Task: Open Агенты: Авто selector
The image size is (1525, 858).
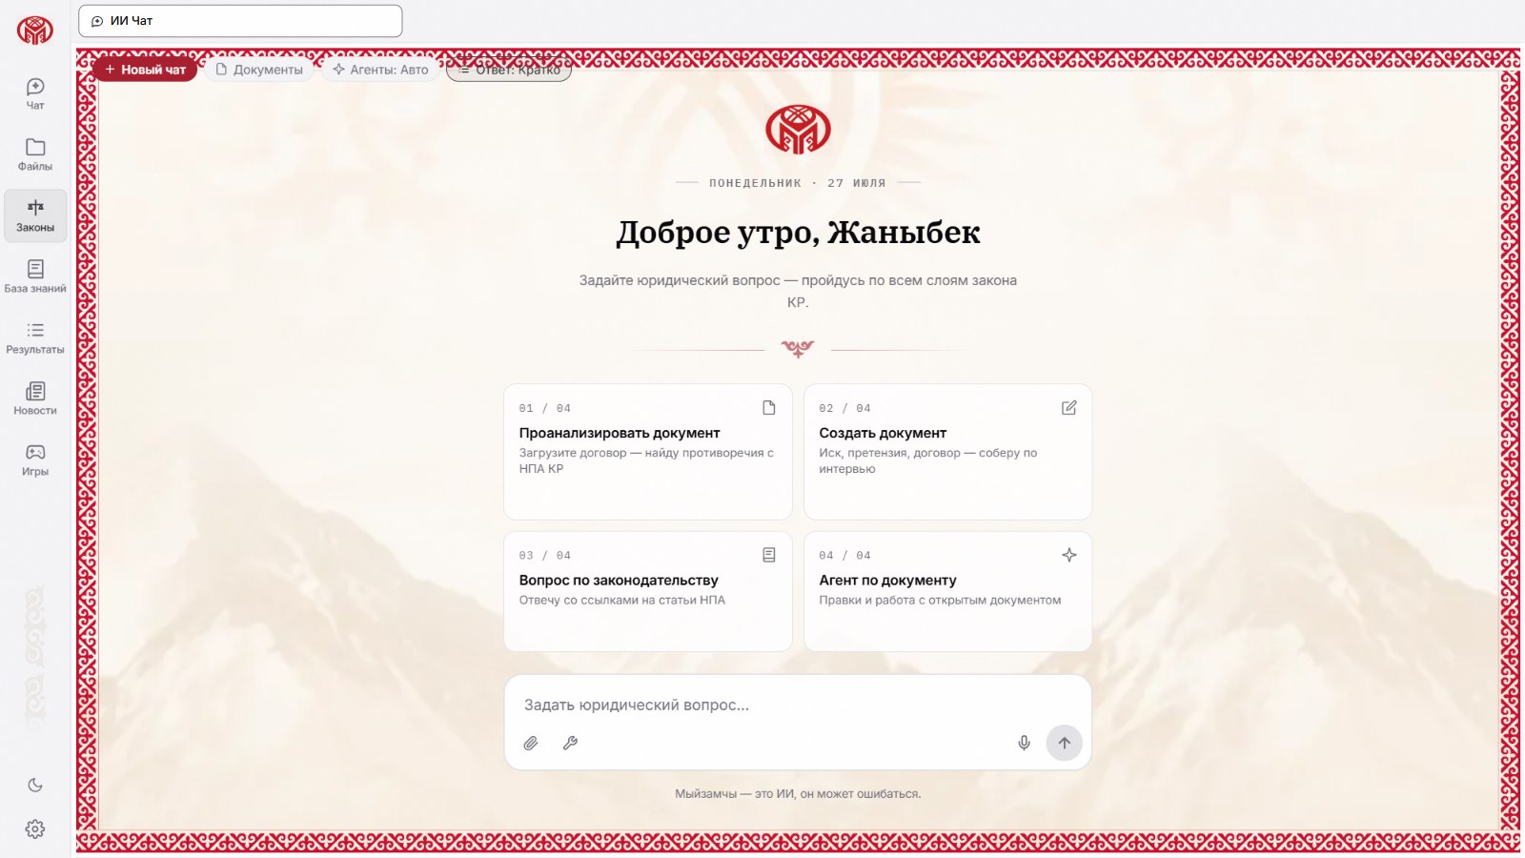Action: [x=380, y=70]
